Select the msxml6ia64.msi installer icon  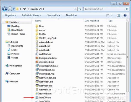pos(37,70)
